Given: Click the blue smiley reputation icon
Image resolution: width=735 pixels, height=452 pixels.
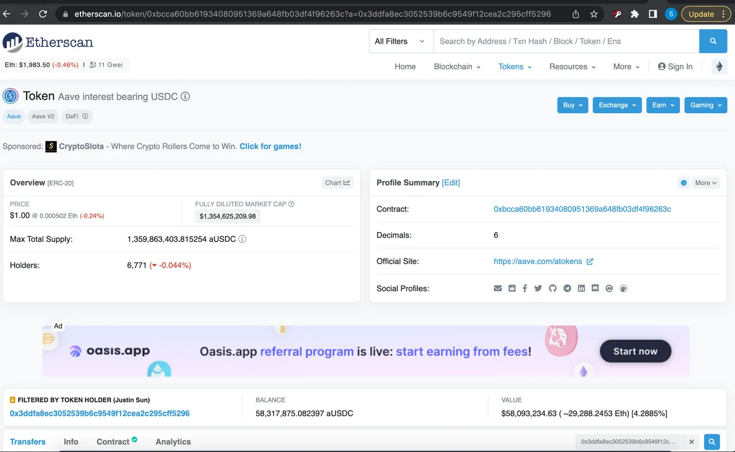Looking at the screenshot, I should (x=684, y=183).
